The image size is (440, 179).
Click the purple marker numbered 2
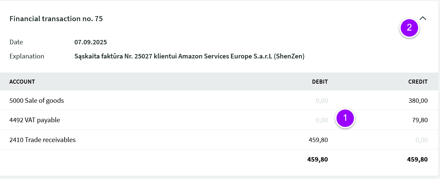point(409,28)
